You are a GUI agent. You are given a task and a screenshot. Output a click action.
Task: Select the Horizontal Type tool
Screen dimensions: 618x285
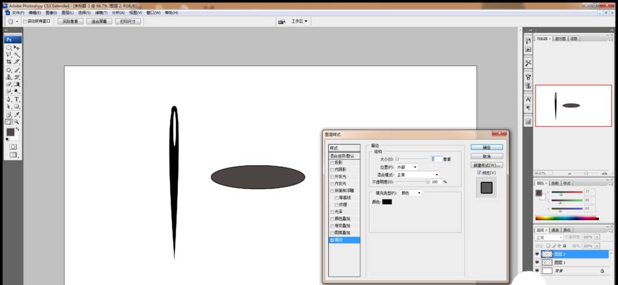17,100
